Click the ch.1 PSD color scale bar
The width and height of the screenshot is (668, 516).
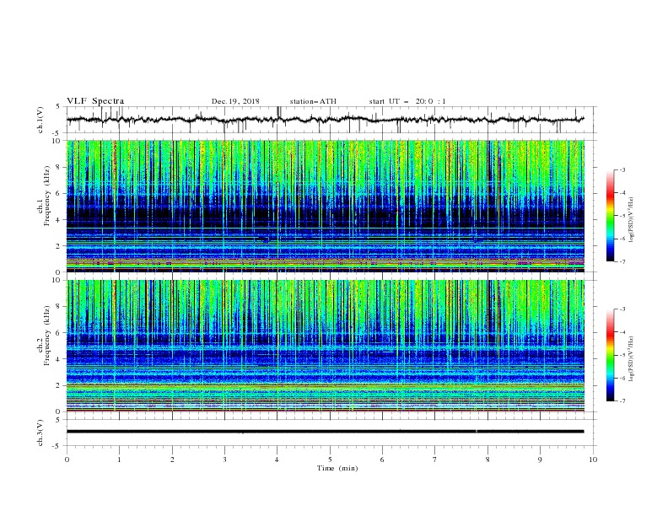tap(610, 216)
